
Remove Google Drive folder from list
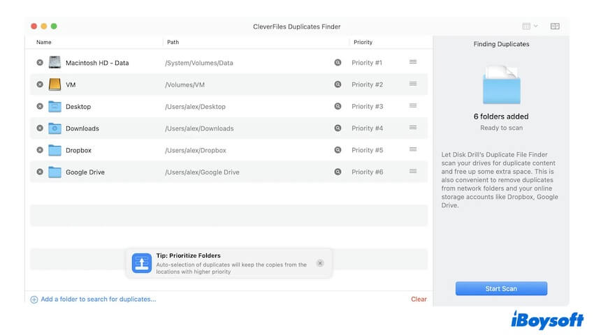pos(40,172)
